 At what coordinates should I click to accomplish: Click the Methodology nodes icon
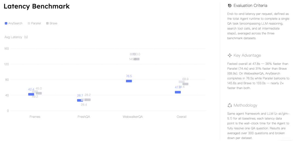(x=229, y=105)
